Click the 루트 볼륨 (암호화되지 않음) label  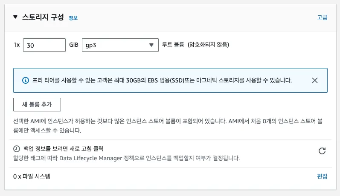[x=195, y=45]
